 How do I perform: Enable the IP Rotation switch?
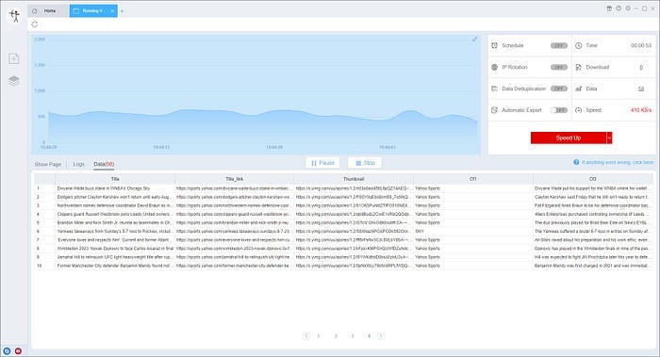coord(559,67)
